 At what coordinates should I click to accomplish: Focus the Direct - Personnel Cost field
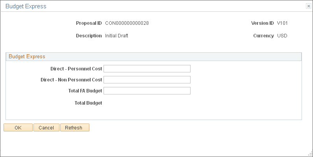147,68
